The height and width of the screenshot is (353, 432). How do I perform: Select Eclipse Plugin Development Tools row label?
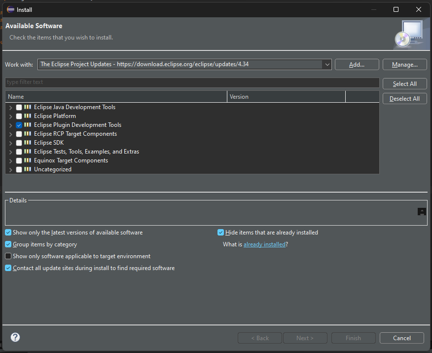point(77,125)
